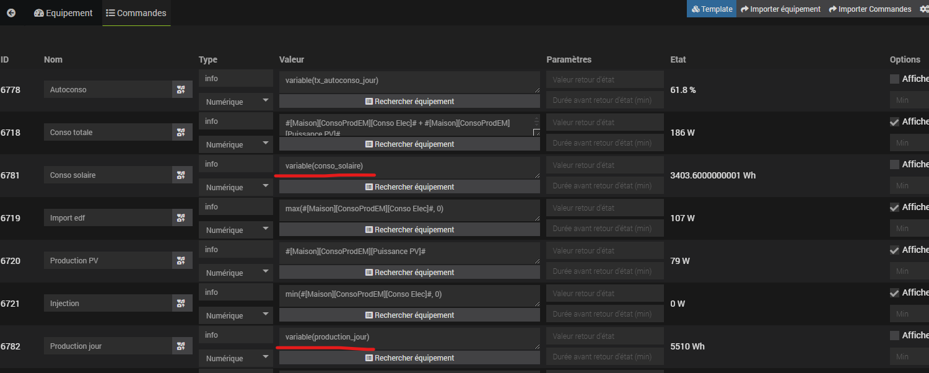Open the icon picker for Conso totale
929x373 pixels.
point(181,133)
